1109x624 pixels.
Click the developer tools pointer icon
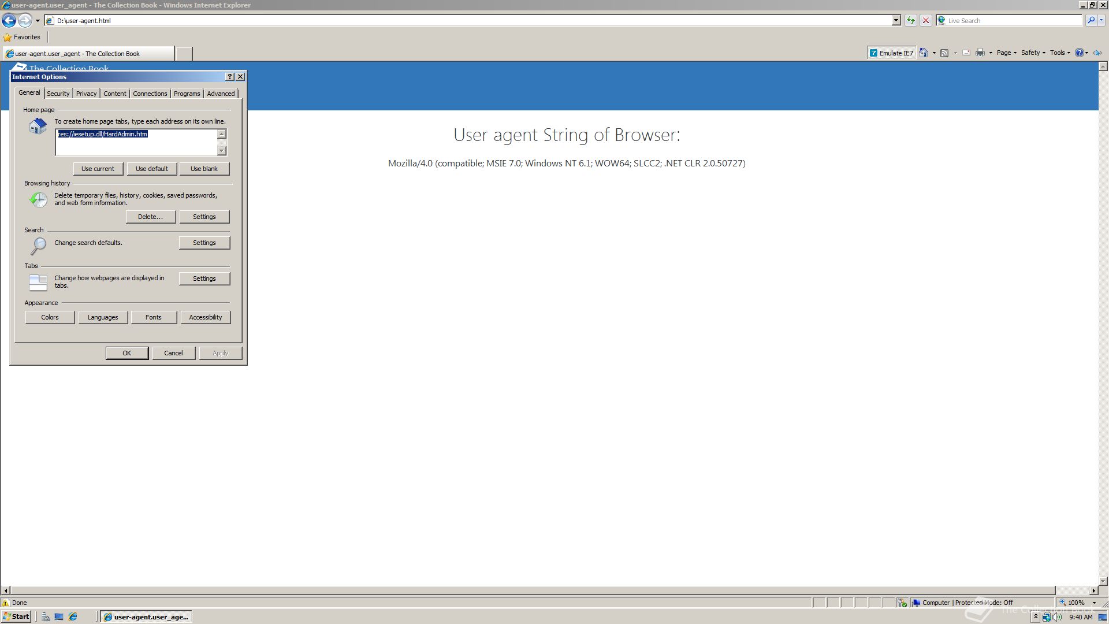coord(1097,53)
